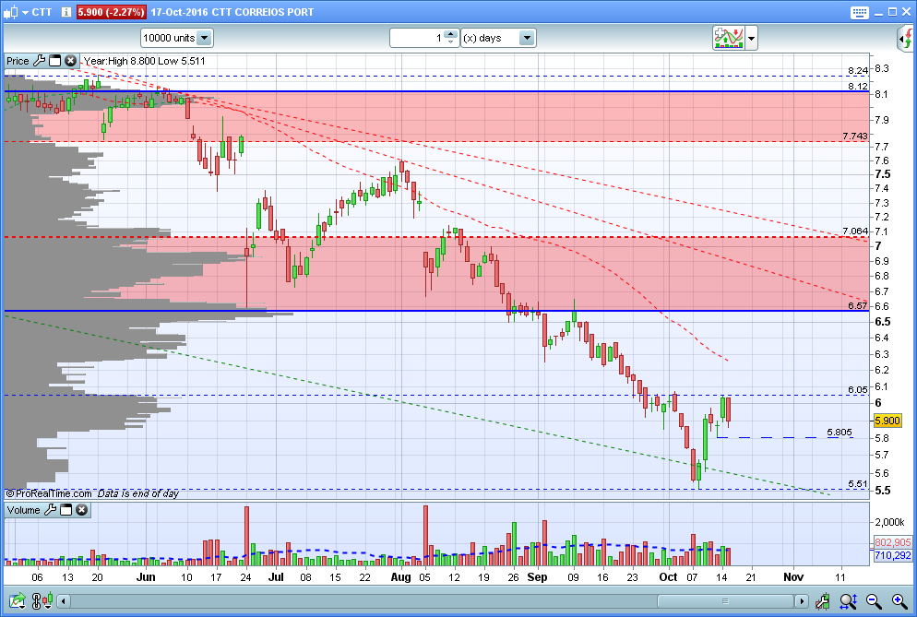Screen dimensions: 917x617
Task: Click the Volume panel label
Action: [x=23, y=510]
